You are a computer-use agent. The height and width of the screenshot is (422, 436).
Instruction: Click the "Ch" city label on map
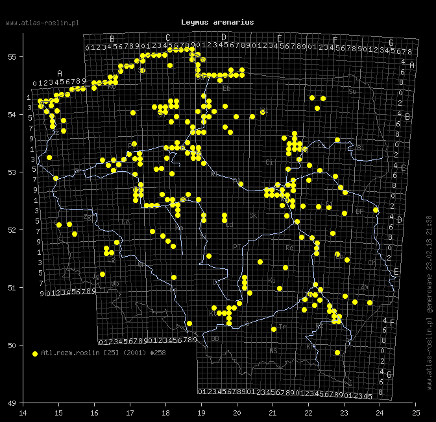tap(372, 263)
